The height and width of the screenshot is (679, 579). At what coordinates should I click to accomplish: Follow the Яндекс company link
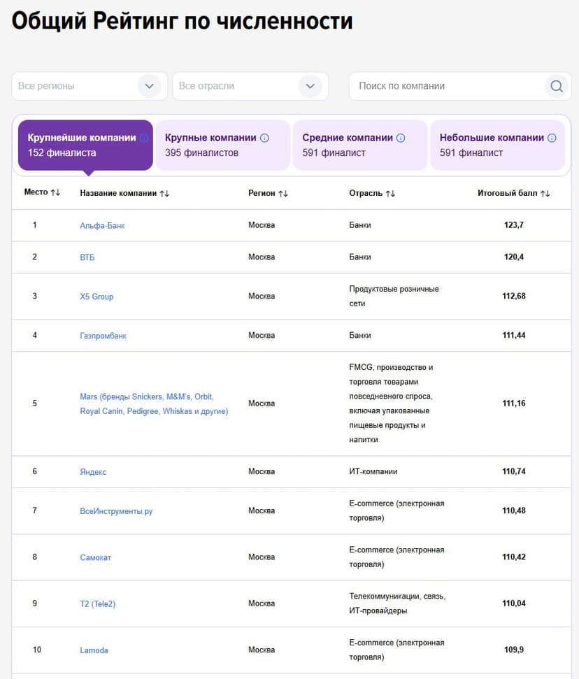93,472
